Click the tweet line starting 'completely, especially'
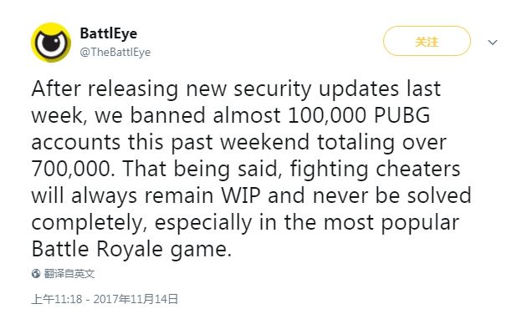 coord(245,223)
